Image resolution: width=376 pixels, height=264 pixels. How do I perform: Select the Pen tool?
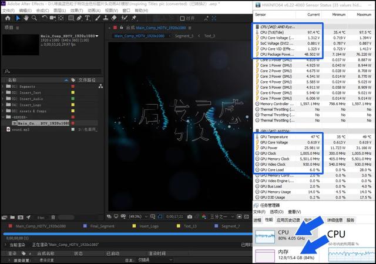coord(79,18)
